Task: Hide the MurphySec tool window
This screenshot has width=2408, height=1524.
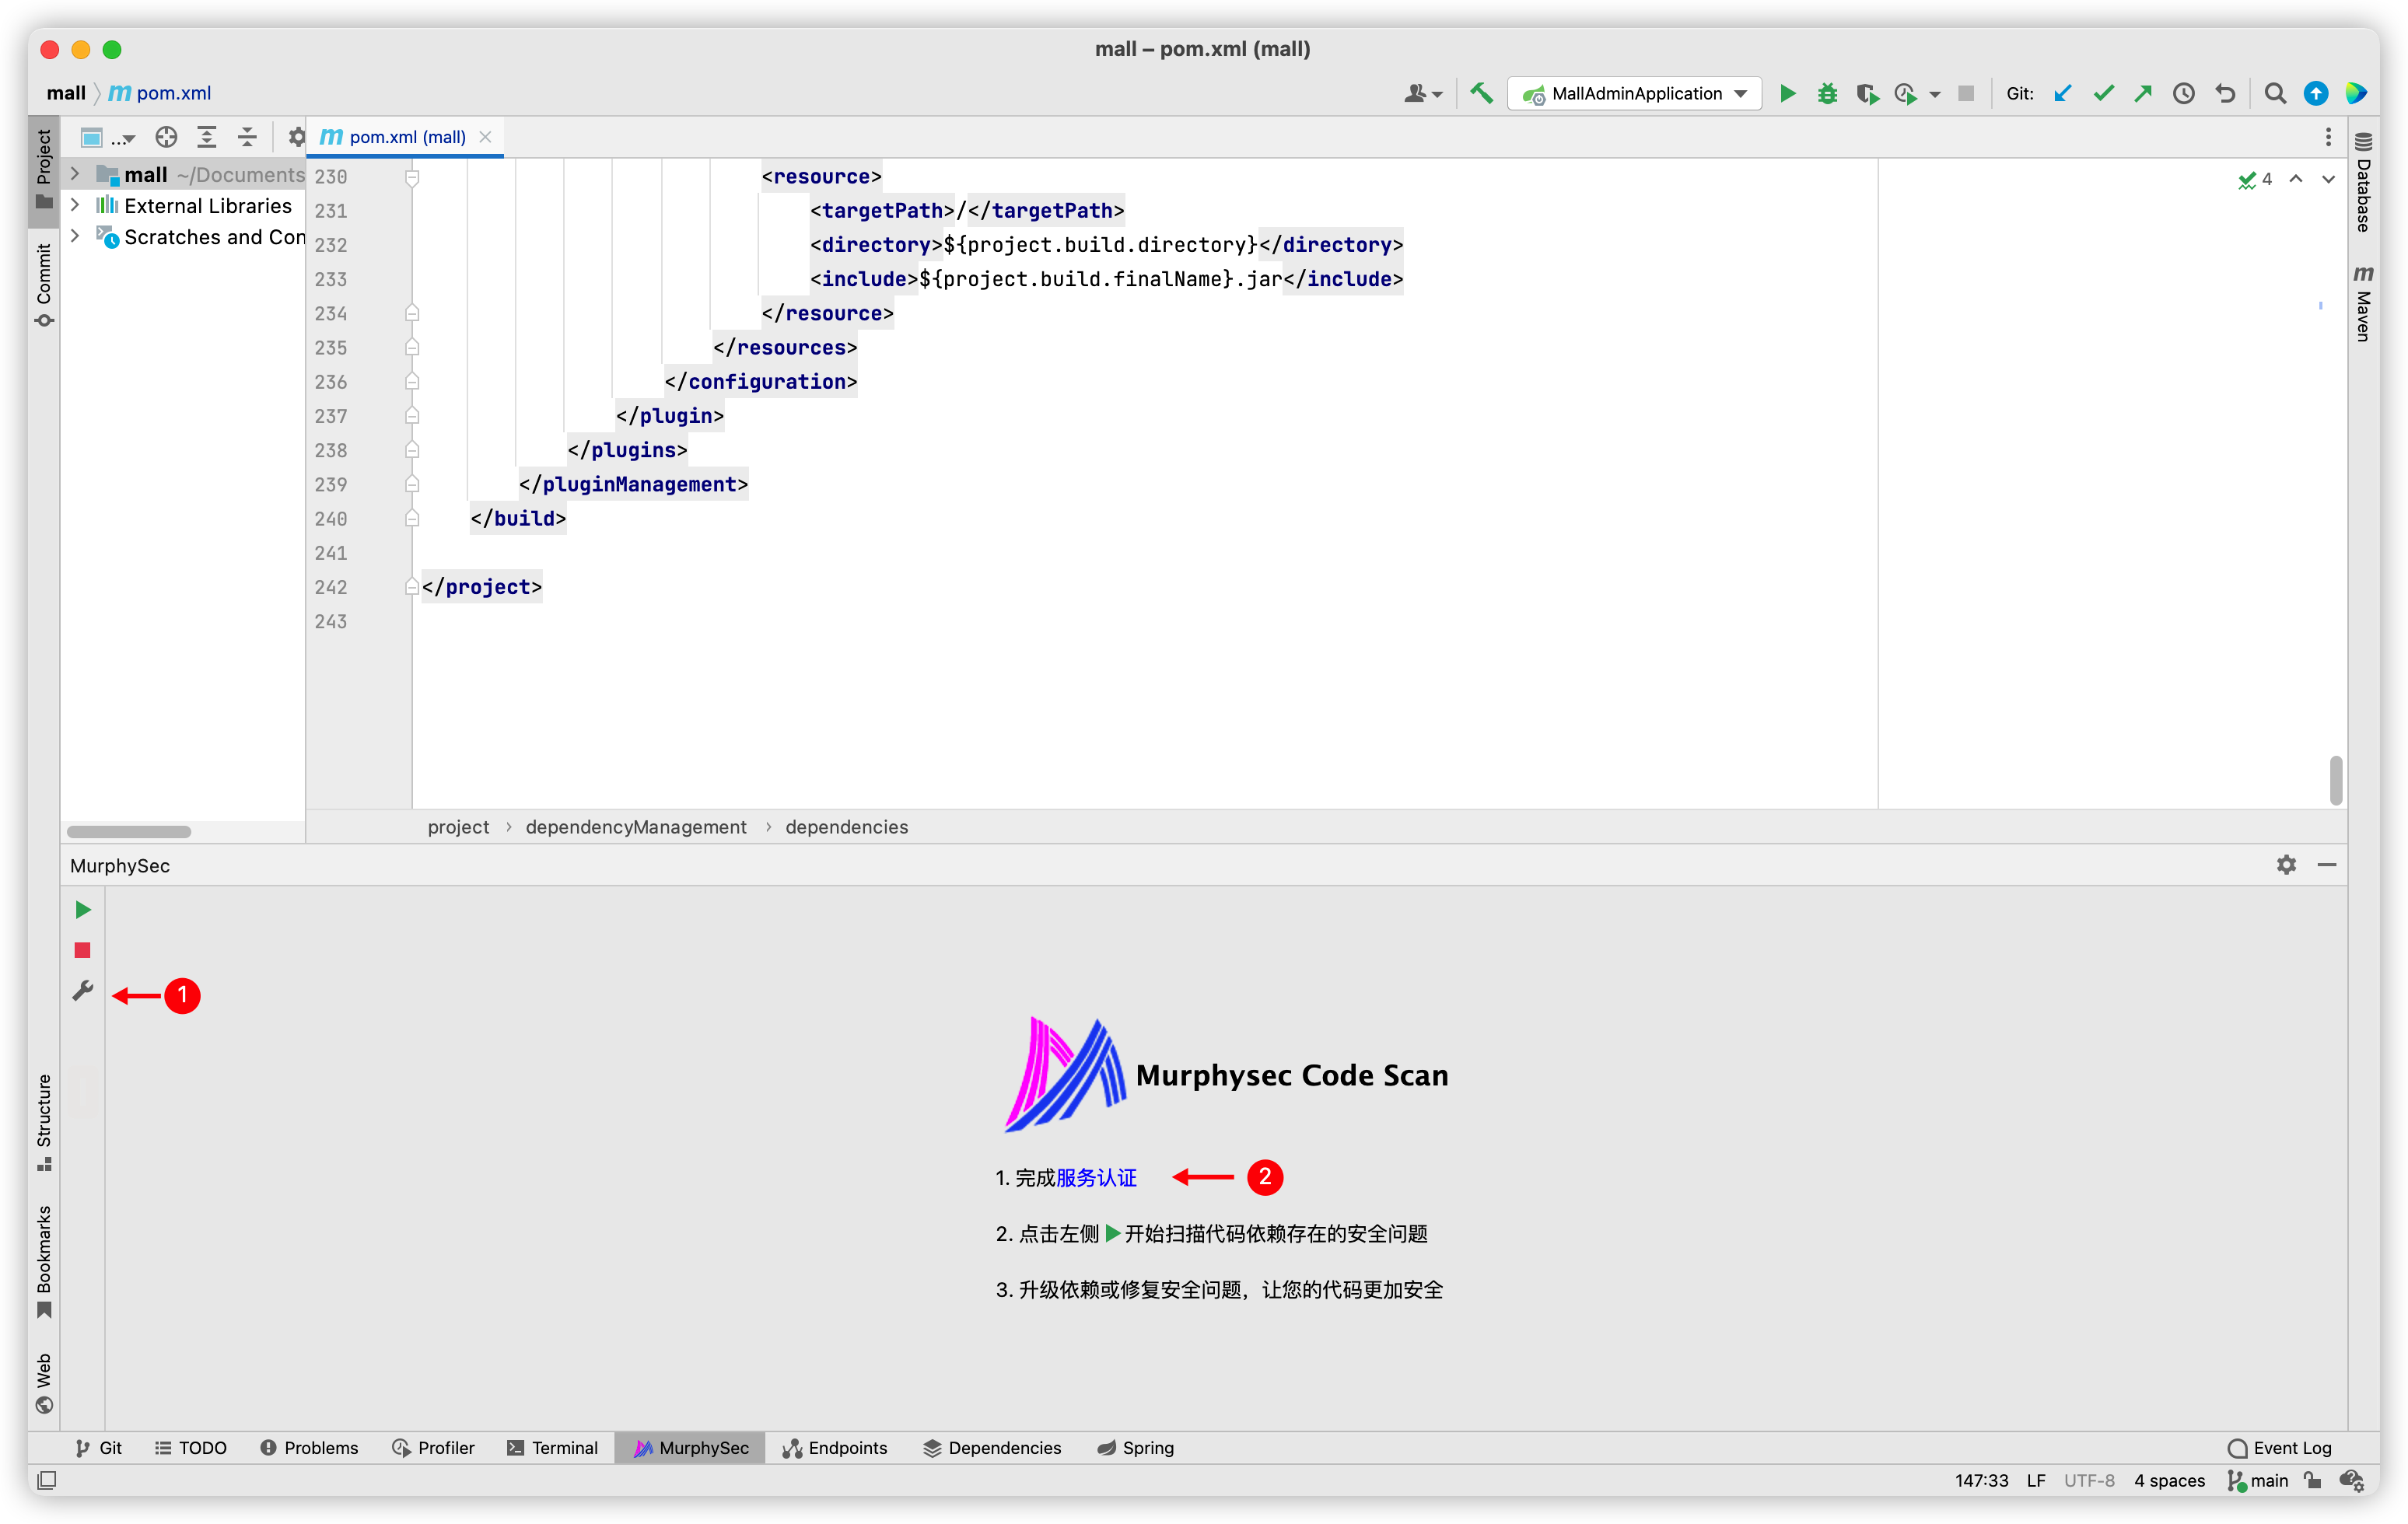Action: [2327, 865]
